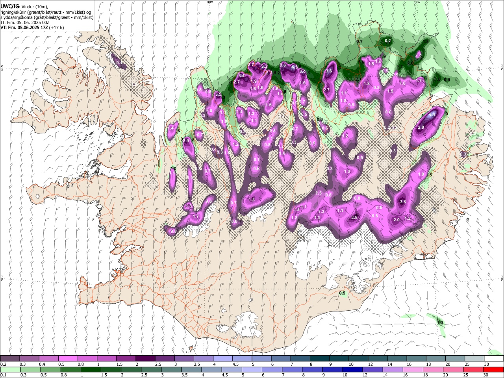Image resolution: width=504 pixels, height=378 pixels.
Task: Select the '64N' latitude label on the right edge
Action: point(502,278)
